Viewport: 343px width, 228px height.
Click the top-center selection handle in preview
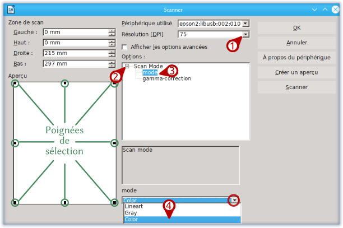pyautogui.click(x=65, y=83)
